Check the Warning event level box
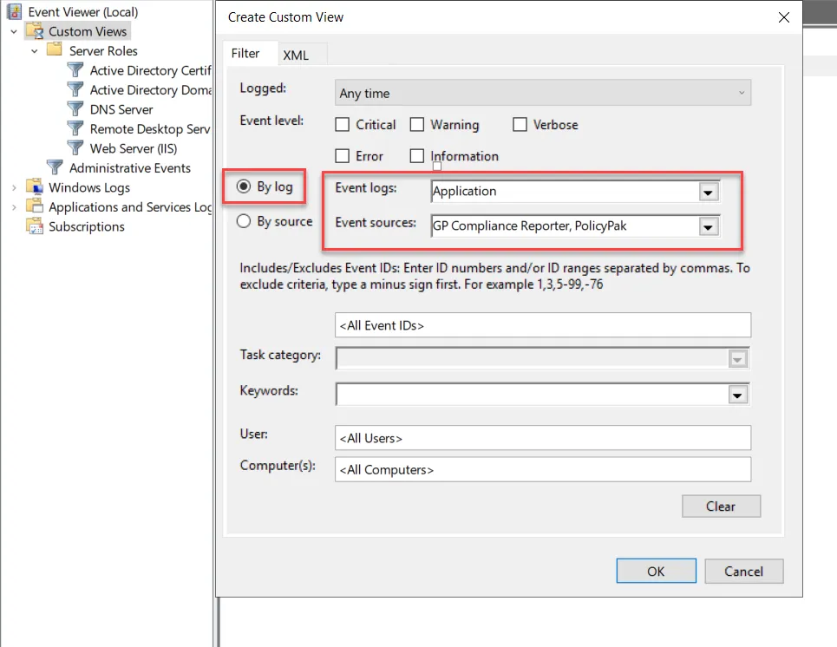Image resolution: width=837 pixels, height=647 pixels. pos(417,124)
